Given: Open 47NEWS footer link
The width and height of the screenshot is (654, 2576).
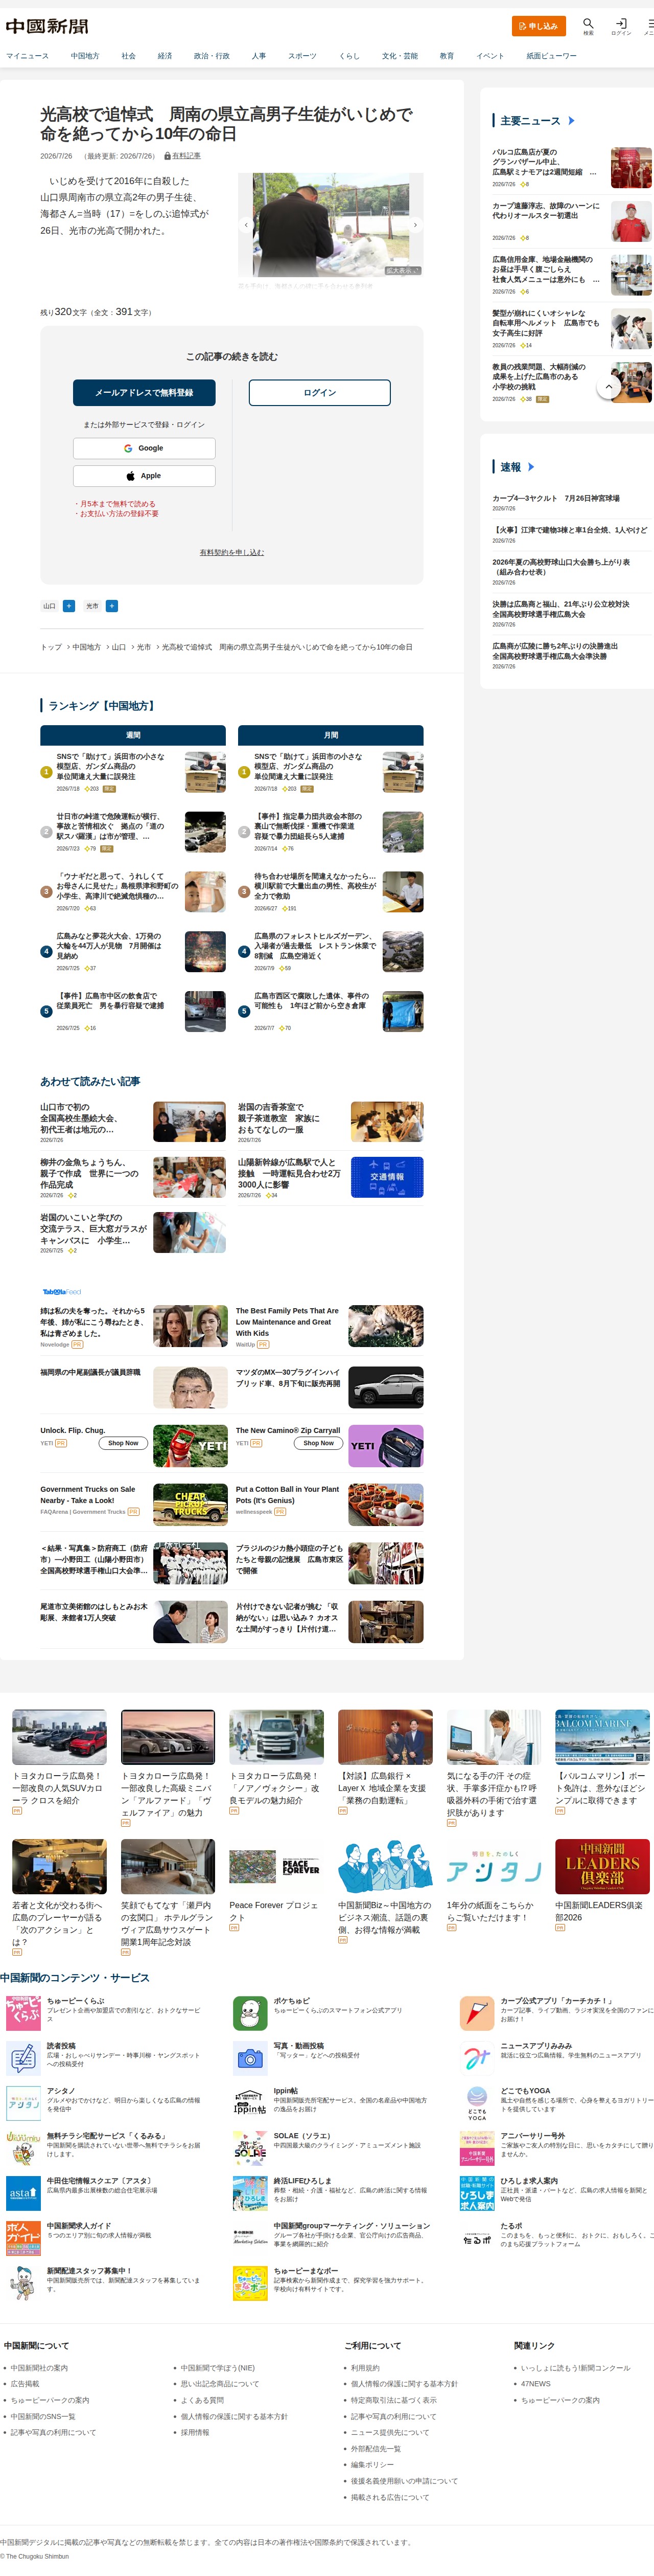Looking at the screenshot, I should pos(535,2384).
